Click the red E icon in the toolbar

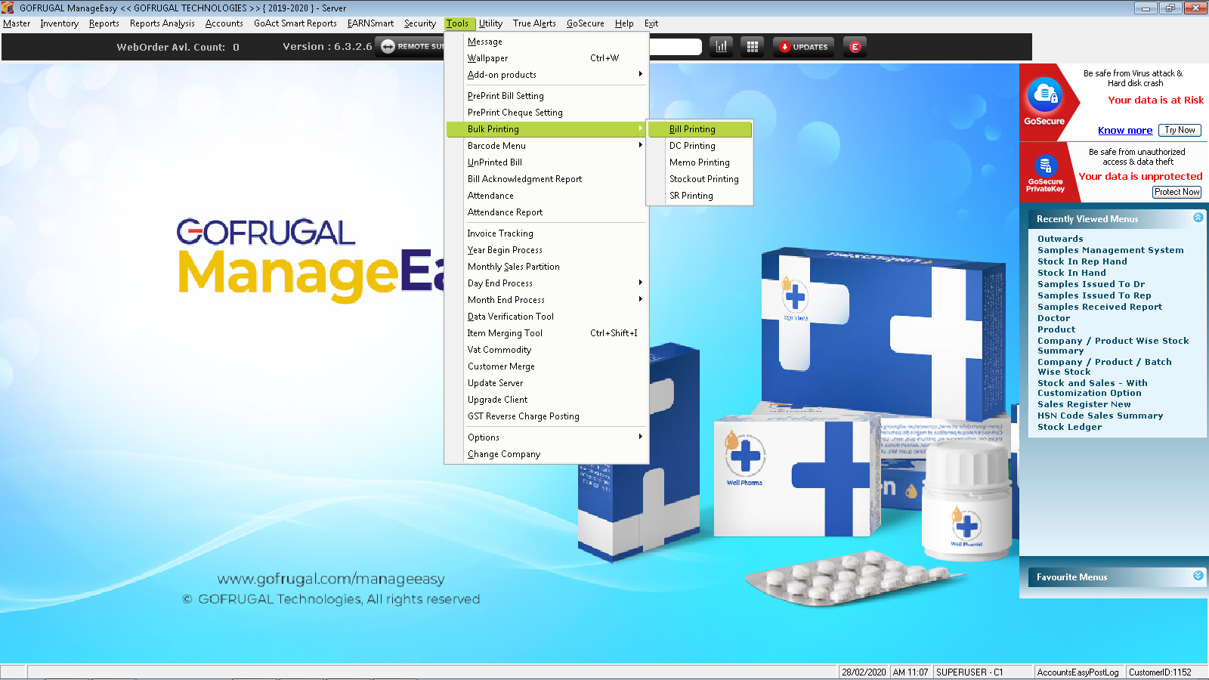855,47
